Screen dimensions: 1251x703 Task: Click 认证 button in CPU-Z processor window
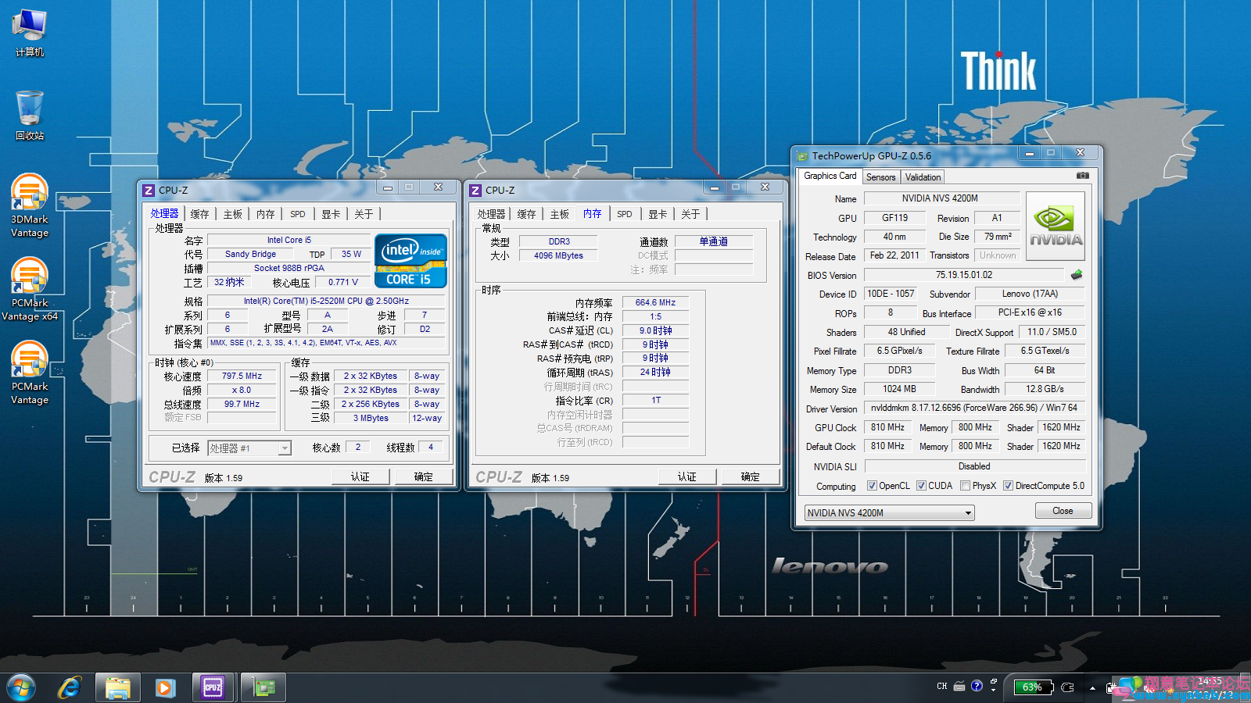coord(360,476)
